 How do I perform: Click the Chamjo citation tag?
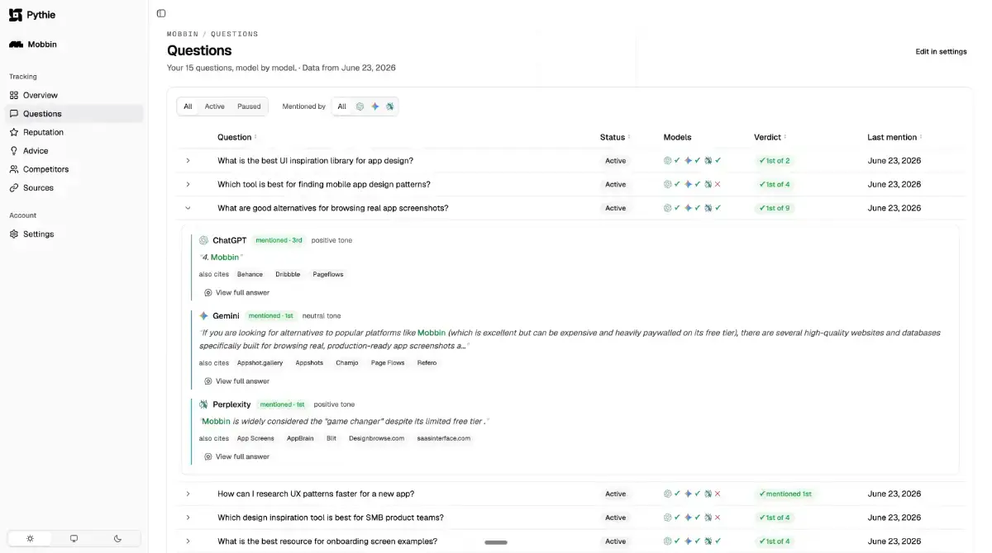(347, 362)
